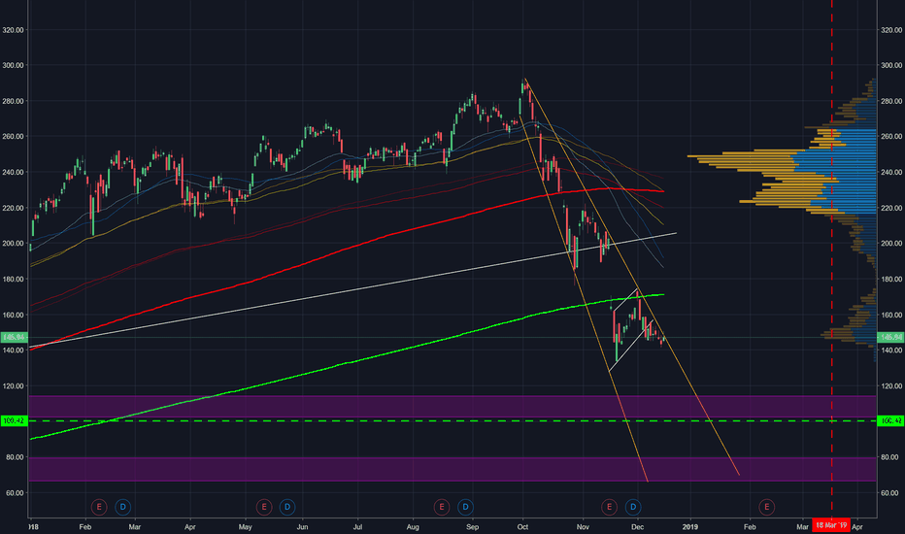Select the green dashed horizontal line at 100.42
This screenshot has width=905, height=534.
coord(453,420)
